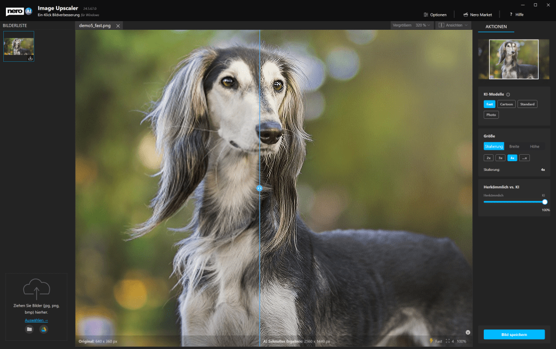Open Optionen settings

[x=435, y=15]
